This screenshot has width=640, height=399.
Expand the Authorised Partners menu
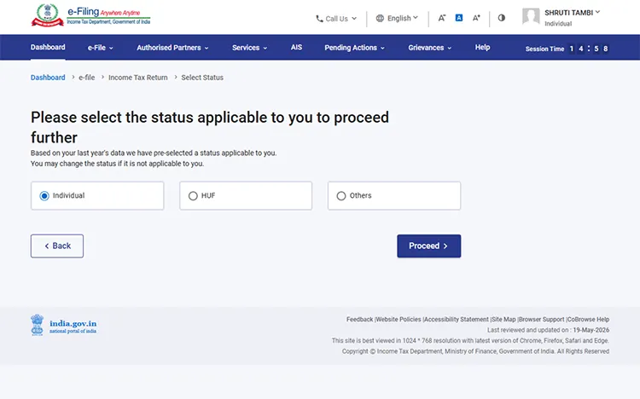pyautogui.click(x=172, y=48)
